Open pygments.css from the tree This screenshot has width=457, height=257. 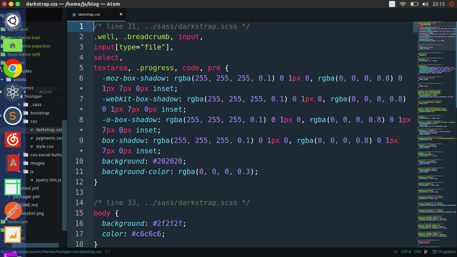[x=49, y=138]
